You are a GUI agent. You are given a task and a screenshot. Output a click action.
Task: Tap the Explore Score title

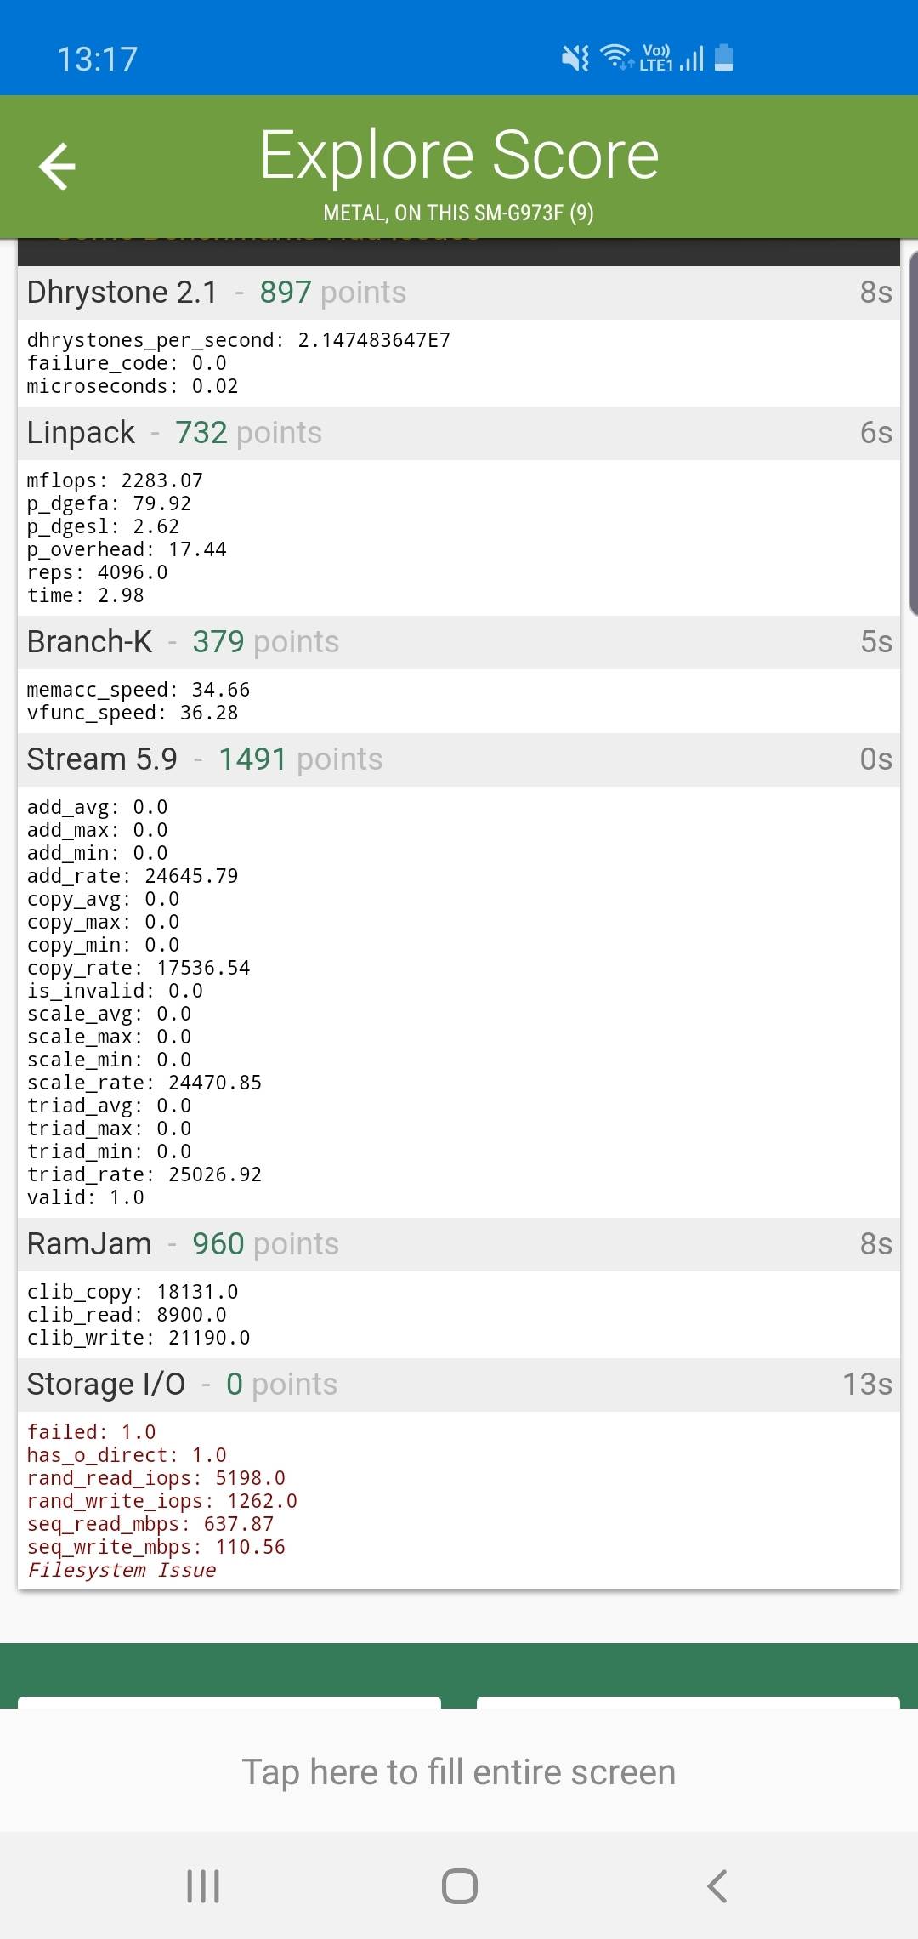point(459,155)
